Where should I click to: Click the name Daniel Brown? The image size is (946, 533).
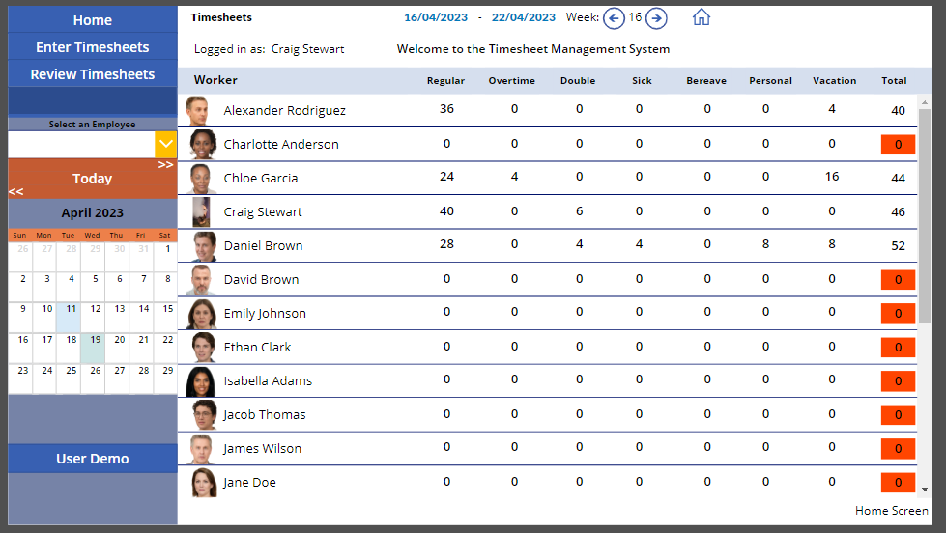click(263, 246)
